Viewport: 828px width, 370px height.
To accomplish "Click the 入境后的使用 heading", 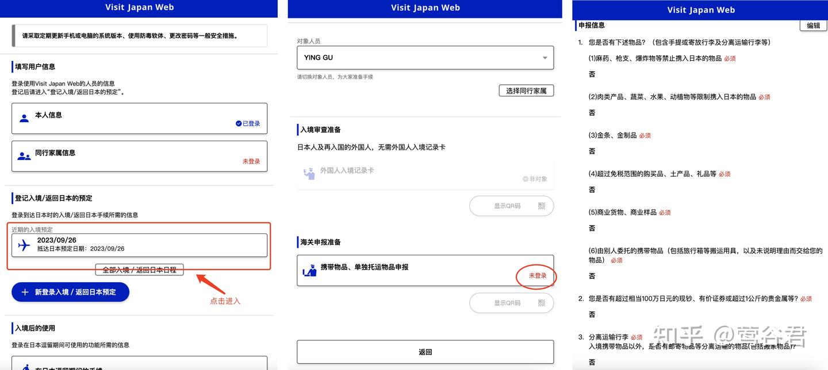I will (35, 328).
